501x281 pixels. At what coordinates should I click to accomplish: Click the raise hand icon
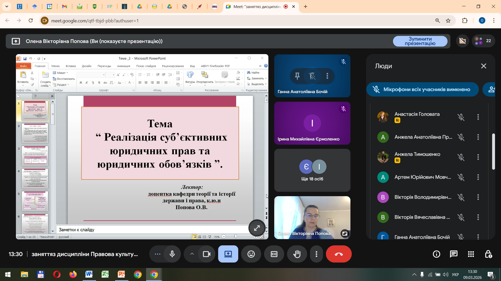click(x=297, y=254)
